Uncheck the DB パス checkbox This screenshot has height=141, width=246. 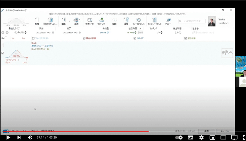click(x=135, y=38)
